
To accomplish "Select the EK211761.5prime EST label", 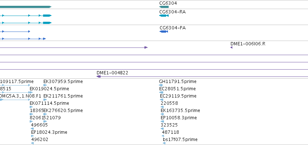I will point(63,96).
